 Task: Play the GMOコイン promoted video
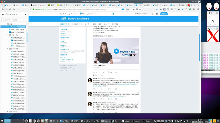[x=116, y=51]
